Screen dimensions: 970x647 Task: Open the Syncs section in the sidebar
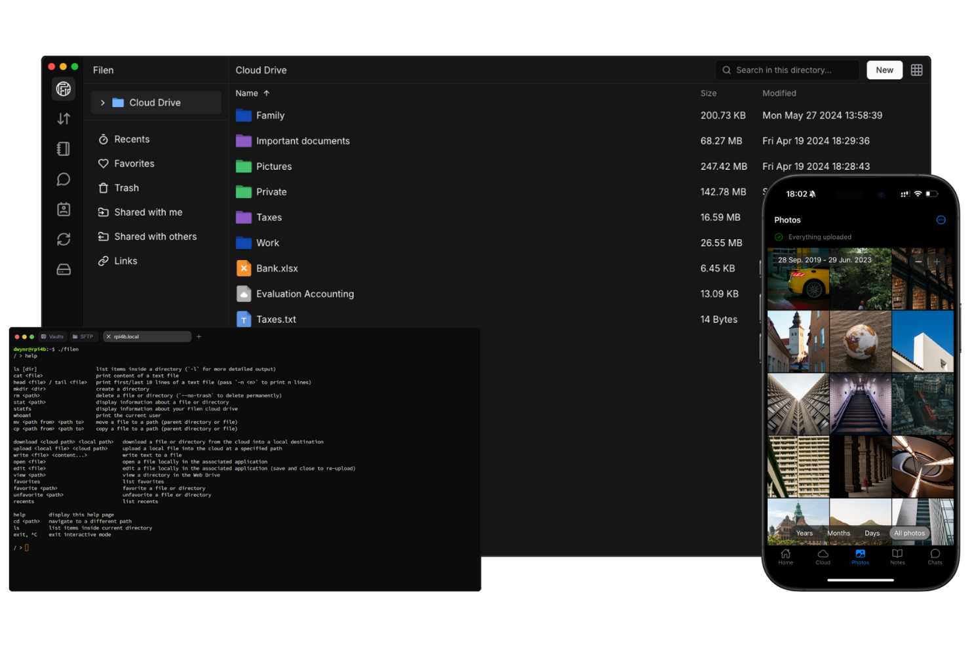tap(64, 239)
